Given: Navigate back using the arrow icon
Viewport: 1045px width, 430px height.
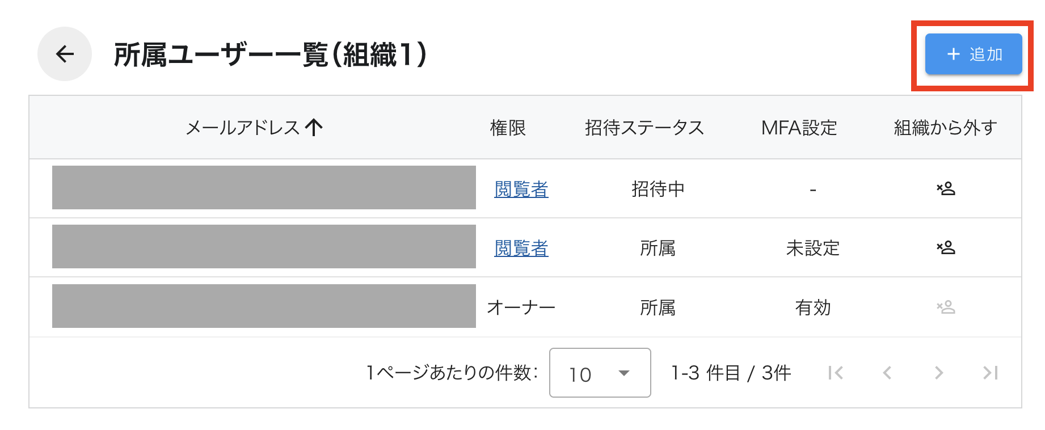Looking at the screenshot, I should [x=64, y=54].
